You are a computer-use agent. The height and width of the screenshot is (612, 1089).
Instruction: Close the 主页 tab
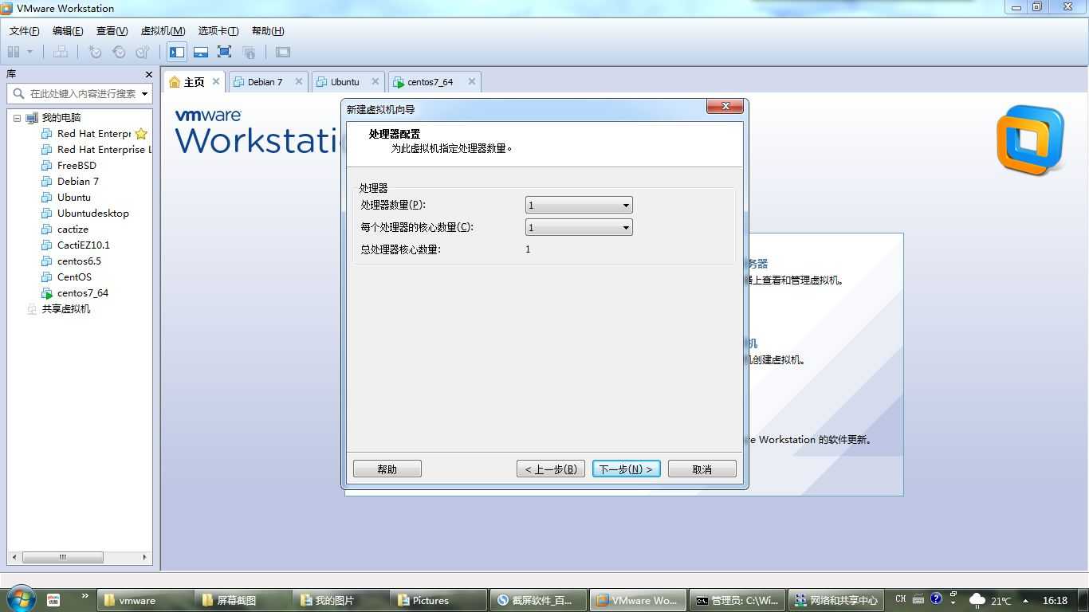click(216, 81)
